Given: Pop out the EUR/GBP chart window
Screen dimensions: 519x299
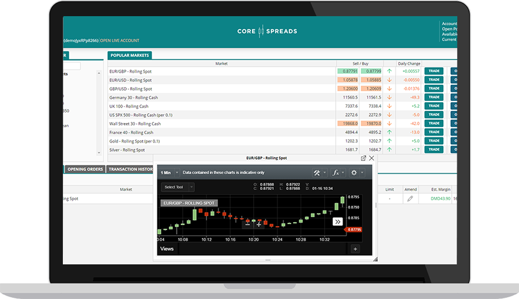Looking at the screenshot, I should click(x=363, y=158).
